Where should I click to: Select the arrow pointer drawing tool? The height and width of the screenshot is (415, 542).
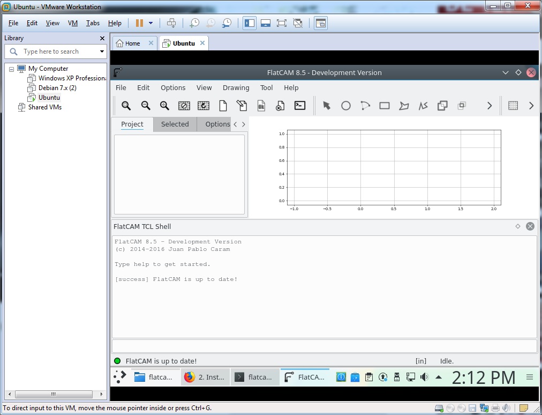326,106
